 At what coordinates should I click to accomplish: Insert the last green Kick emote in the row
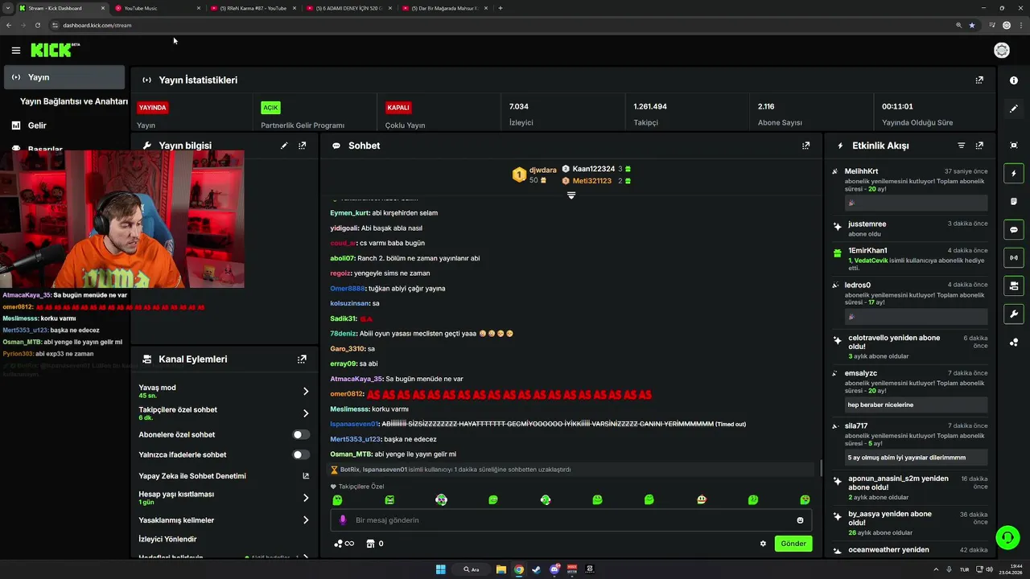click(805, 500)
